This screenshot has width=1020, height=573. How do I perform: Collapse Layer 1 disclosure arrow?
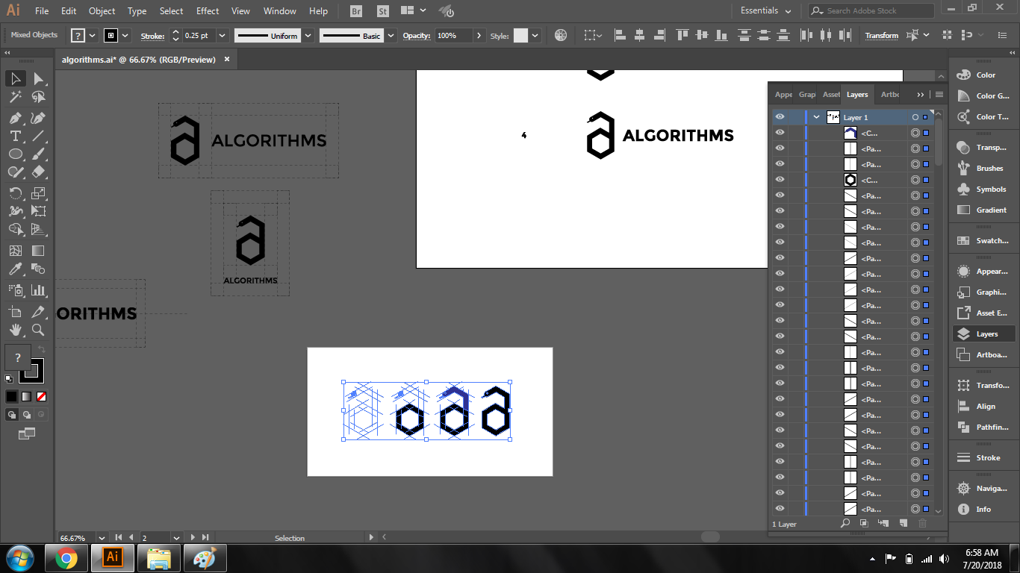coord(817,117)
